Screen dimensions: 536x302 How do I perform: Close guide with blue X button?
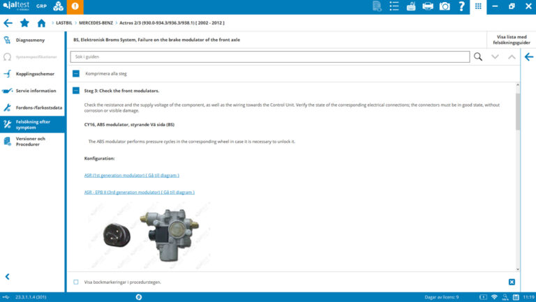tap(512, 282)
